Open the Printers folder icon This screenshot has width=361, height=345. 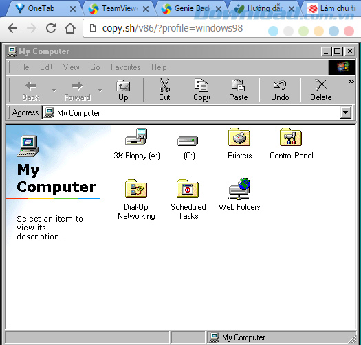(239, 137)
